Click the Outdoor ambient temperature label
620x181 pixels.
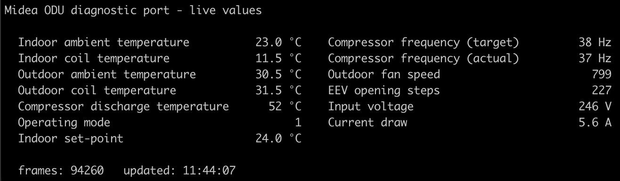click(x=107, y=75)
